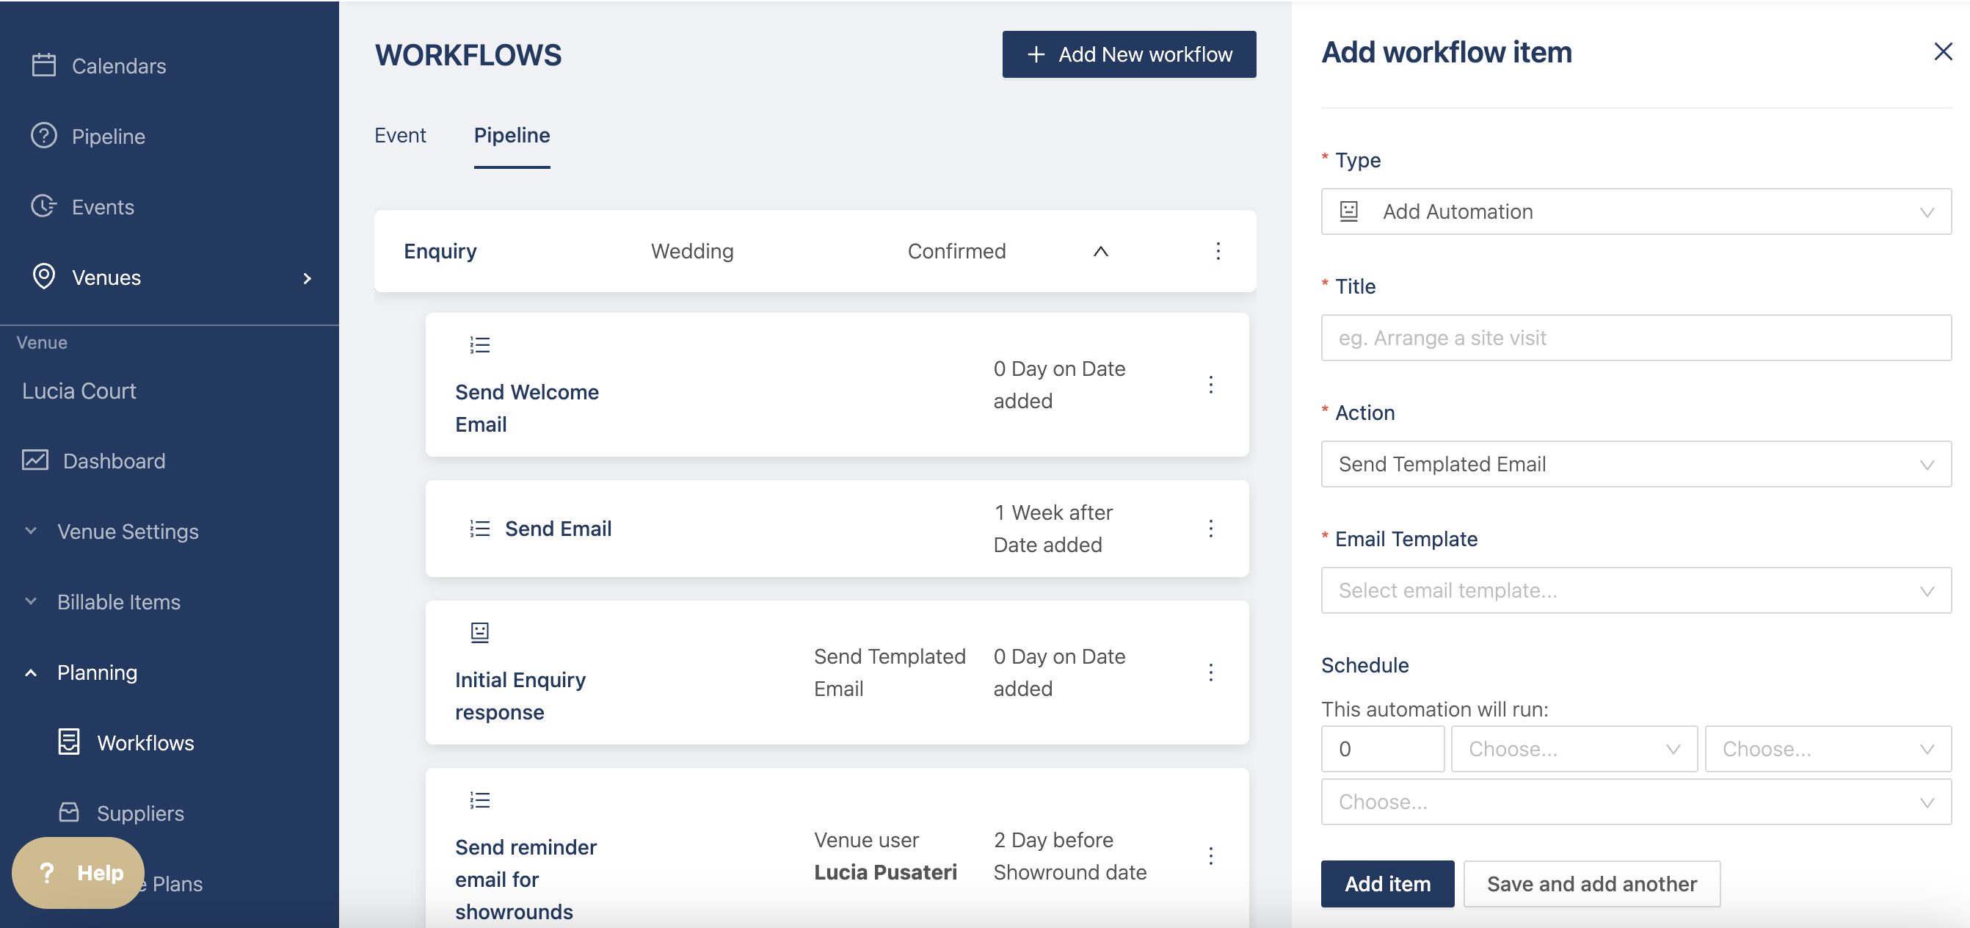This screenshot has width=1970, height=928.
Task: Open three-dot menu for Initial Enquiry response
Action: [1210, 672]
